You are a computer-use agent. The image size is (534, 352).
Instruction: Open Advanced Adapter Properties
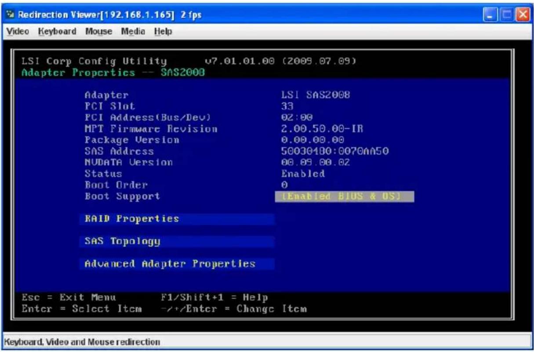pos(177,264)
